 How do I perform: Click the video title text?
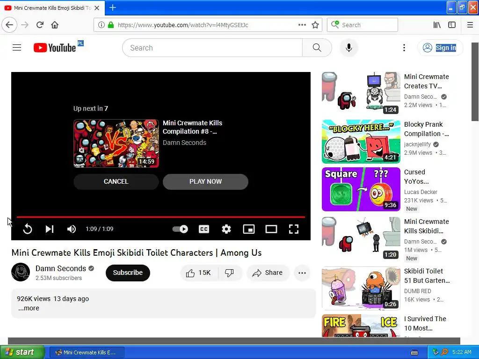point(137,253)
